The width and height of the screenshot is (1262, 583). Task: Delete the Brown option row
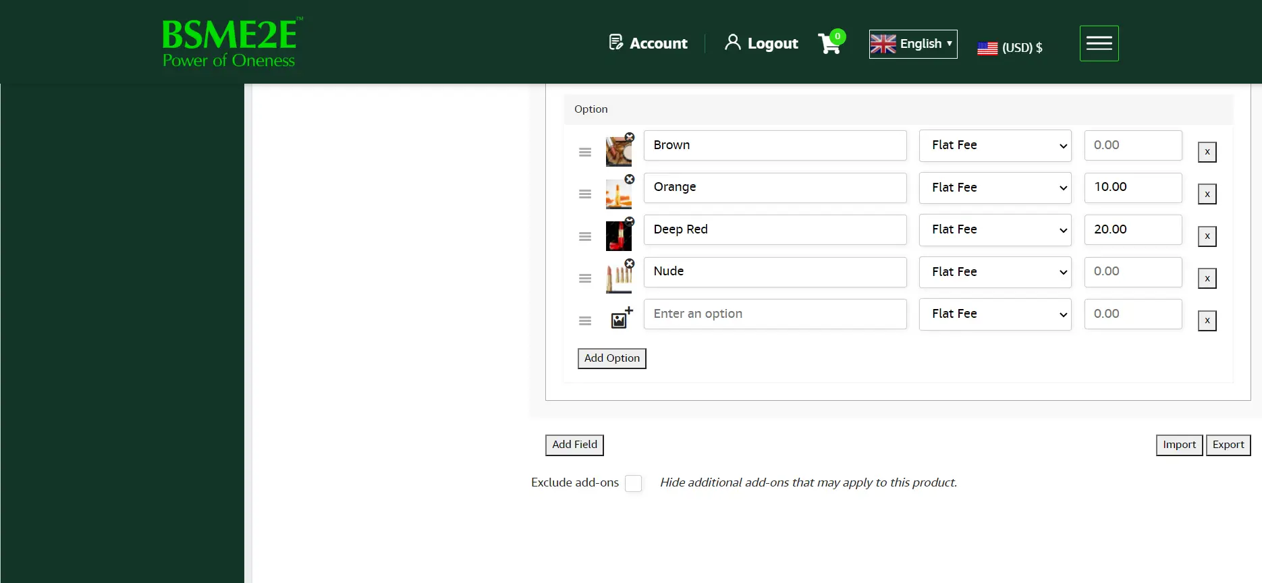(1207, 152)
